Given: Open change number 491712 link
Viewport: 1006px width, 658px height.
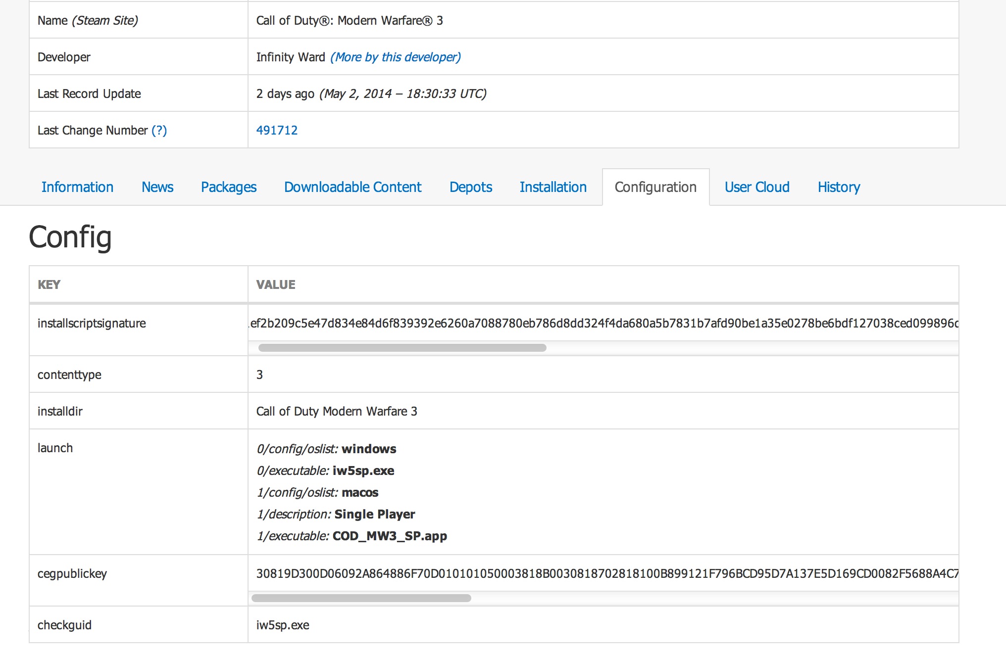Looking at the screenshot, I should pos(277,130).
